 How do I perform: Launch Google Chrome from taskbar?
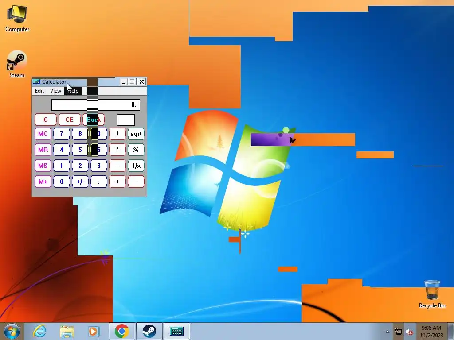coord(121,331)
